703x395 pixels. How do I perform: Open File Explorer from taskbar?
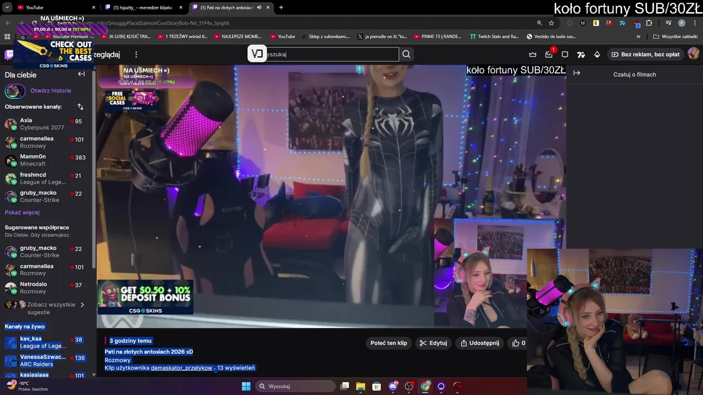pyautogui.click(x=360, y=386)
